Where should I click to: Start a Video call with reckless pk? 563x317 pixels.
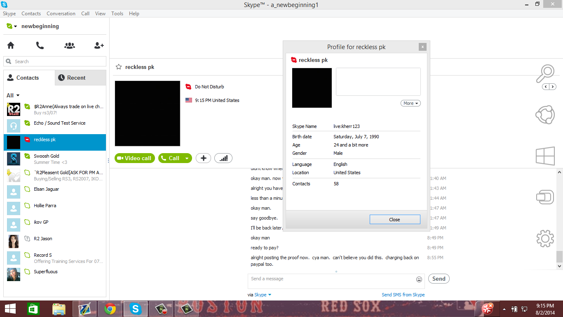point(135,158)
